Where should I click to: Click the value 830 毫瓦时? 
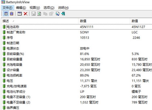pyautogui.click(x=140, y=59)
